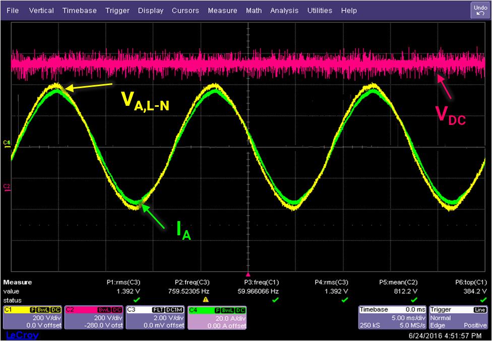Image resolution: width=492 pixels, height=341 pixels.
Task: Click the P4 green checkmark status
Action: [344, 300]
